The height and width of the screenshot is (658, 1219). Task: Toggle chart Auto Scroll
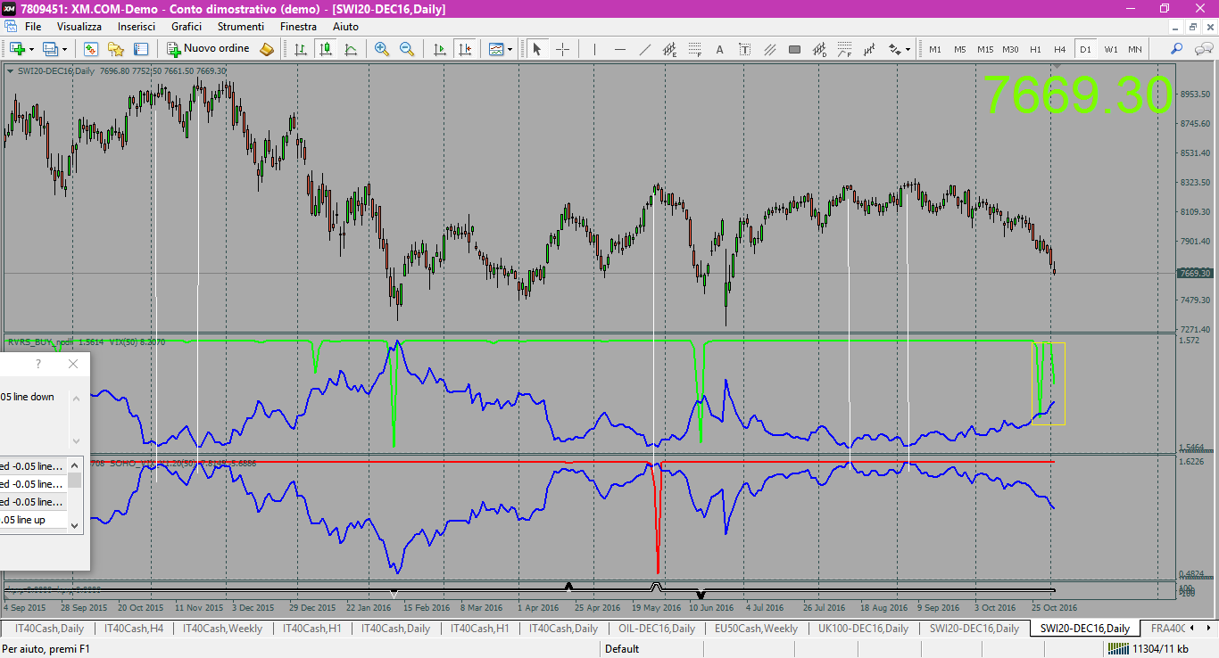tap(438, 49)
